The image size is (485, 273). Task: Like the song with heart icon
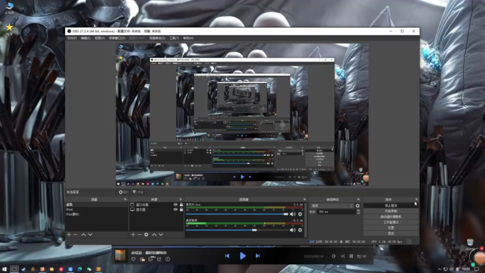tap(133, 259)
